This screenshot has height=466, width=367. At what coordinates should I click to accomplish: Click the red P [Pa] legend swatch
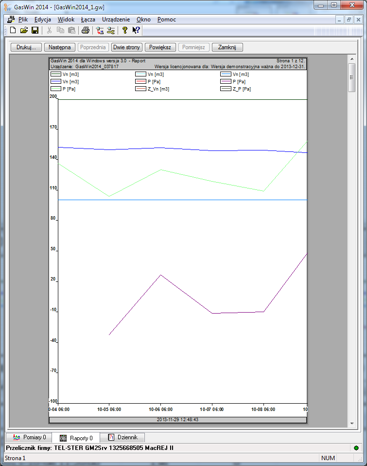[140, 81]
